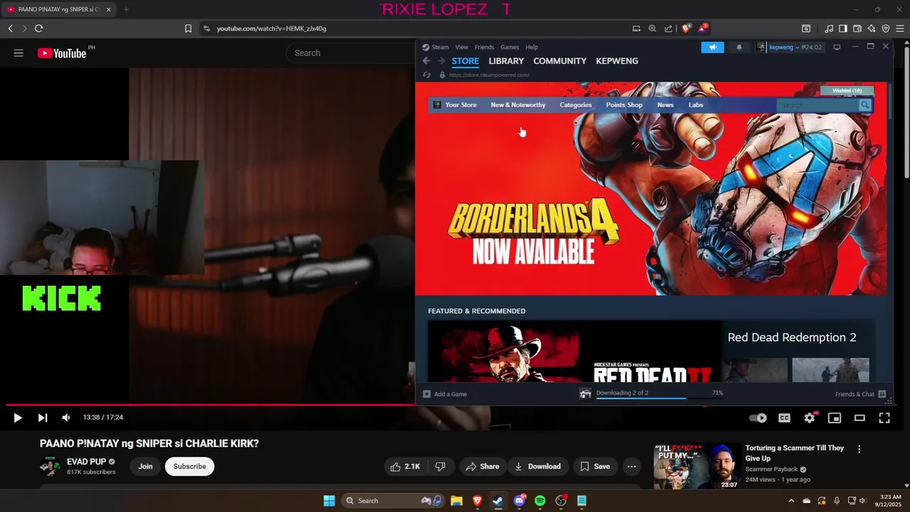Open more actions ellipsis under video
The width and height of the screenshot is (910, 512).
[x=631, y=466]
